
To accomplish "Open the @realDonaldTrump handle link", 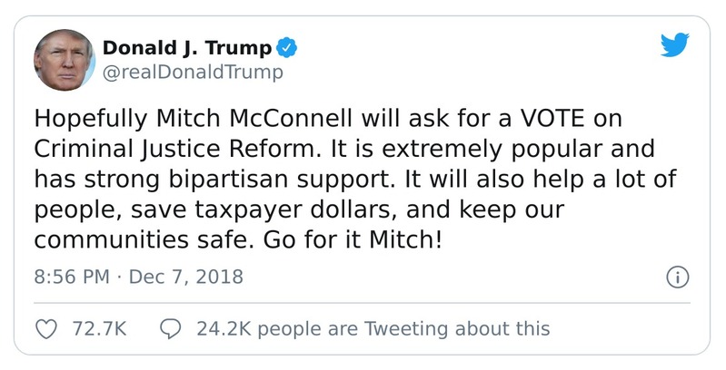I will coord(193,73).
